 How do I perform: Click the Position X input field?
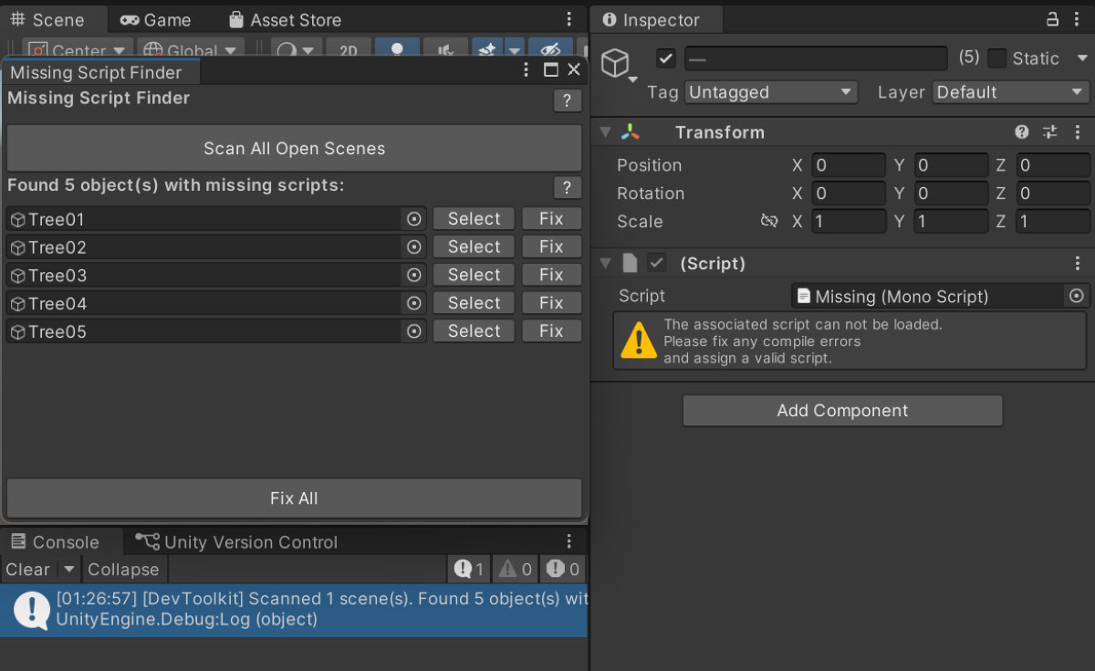pyautogui.click(x=849, y=165)
